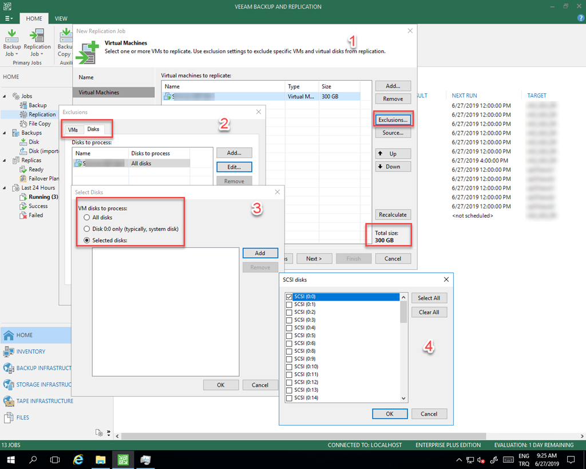This screenshot has height=469, width=586.
Task: Open File Explorer from the taskbar
Action: click(100, 459)
